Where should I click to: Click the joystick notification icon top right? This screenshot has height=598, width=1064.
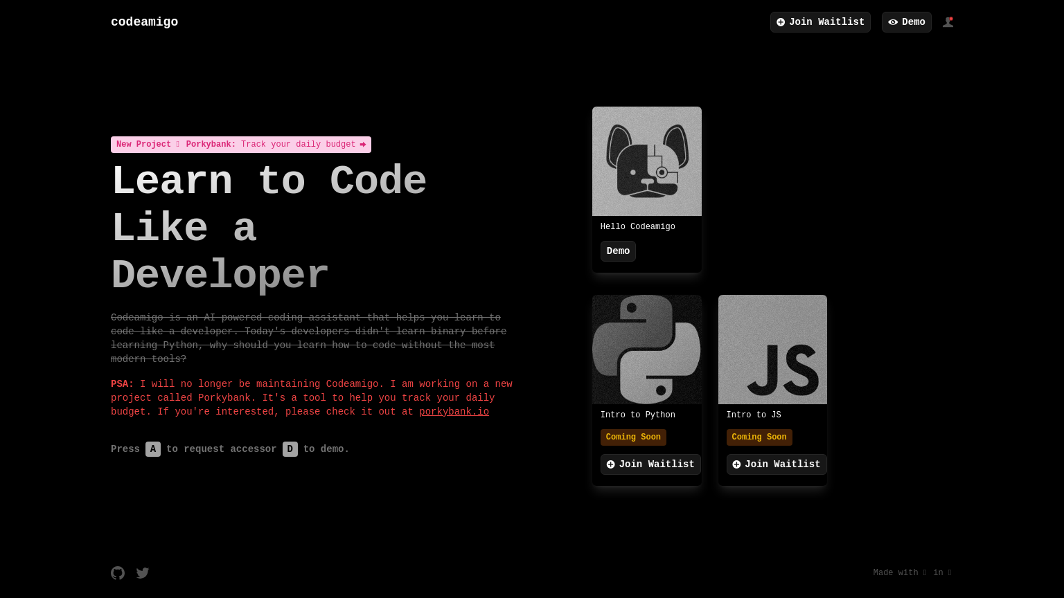click(948, 21)
